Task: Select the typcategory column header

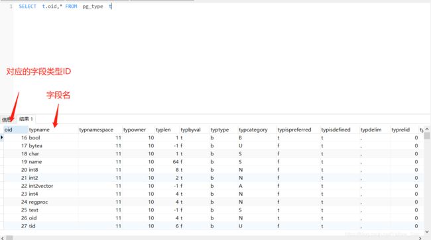Action: [257, 130]
